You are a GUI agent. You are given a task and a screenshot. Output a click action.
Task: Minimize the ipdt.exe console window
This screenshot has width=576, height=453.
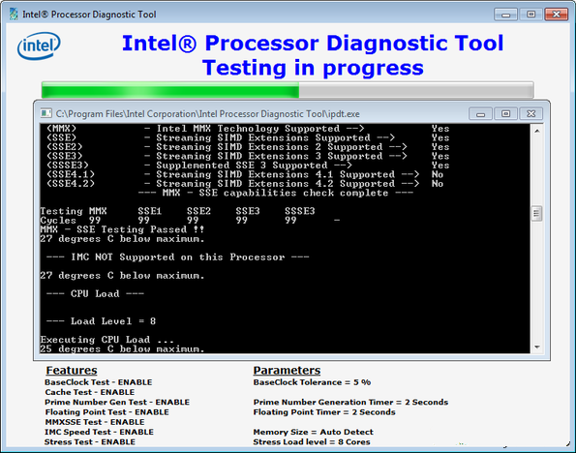480,114
